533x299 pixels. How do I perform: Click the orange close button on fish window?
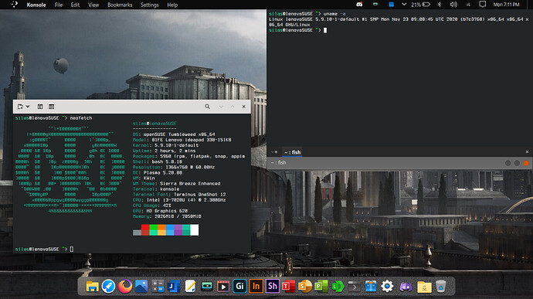click(526, 163)
